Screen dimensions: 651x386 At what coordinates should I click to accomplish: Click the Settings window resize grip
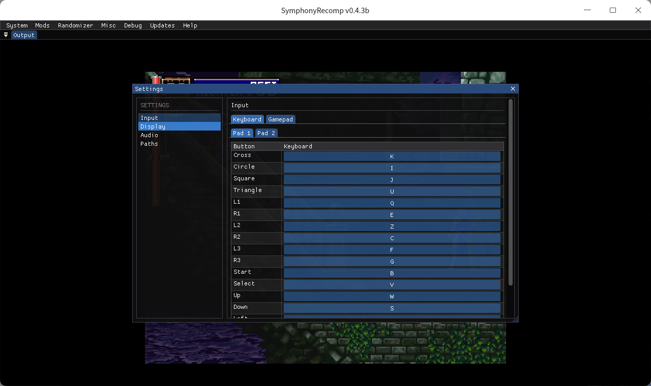click(x=515, y=319)
